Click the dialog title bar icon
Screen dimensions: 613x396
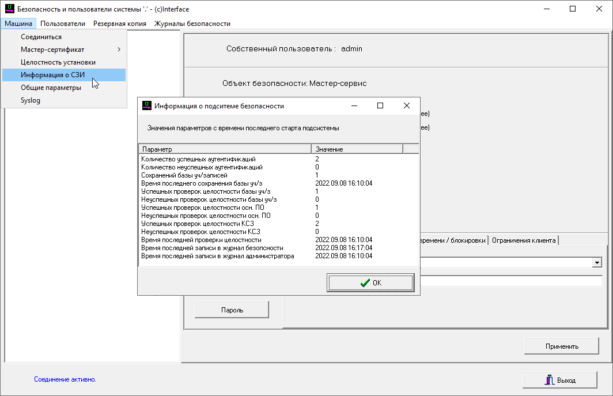pyautogui.click(x=147, y=106)
